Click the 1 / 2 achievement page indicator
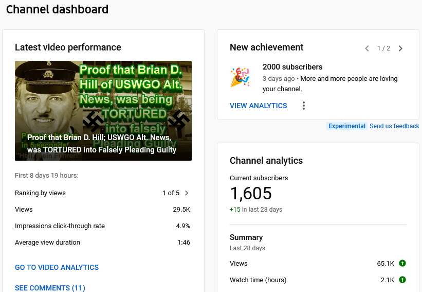422x292 pixels. 383,48
